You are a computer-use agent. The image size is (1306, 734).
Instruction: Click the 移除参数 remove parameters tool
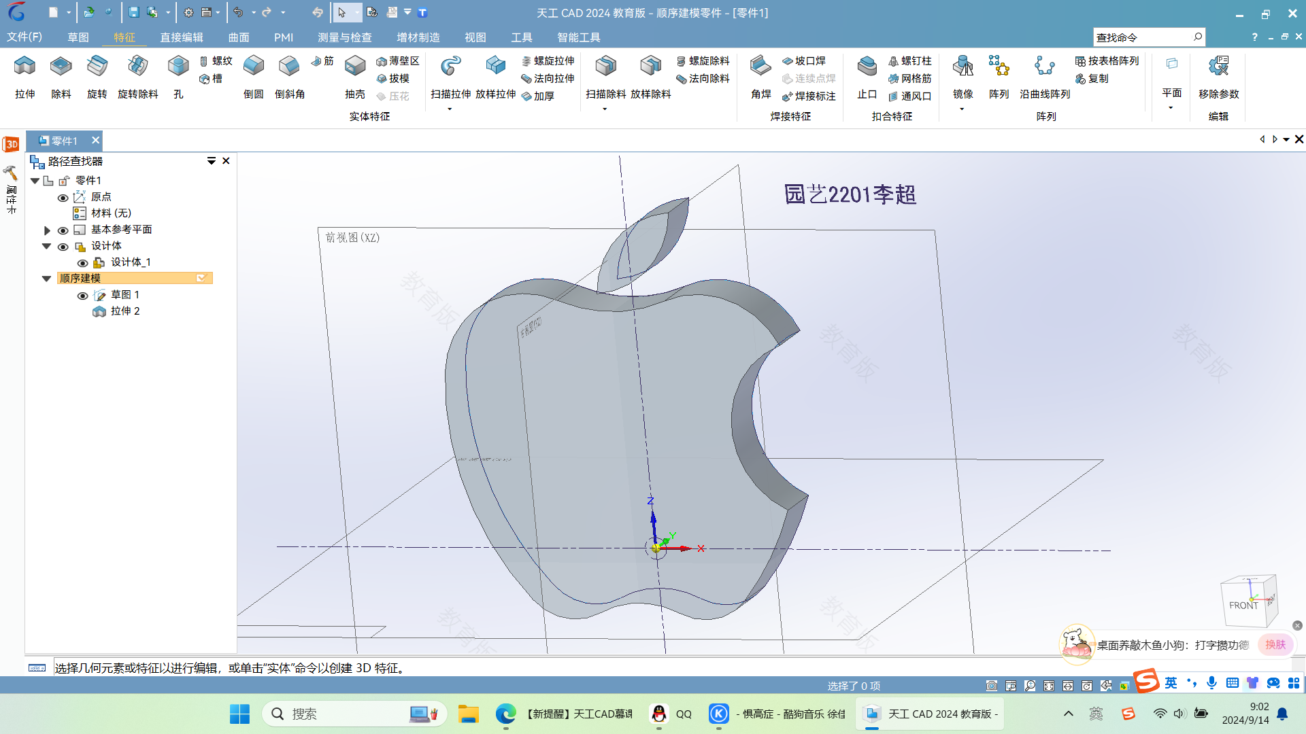pos(1219,77)
